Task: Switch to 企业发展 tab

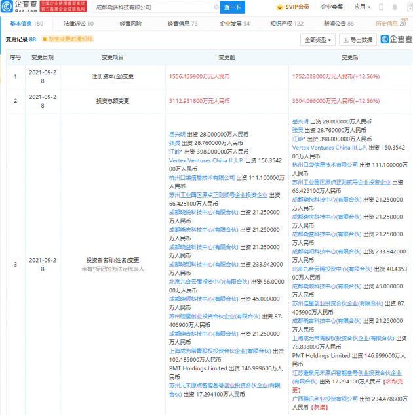Action: point(235,24)
